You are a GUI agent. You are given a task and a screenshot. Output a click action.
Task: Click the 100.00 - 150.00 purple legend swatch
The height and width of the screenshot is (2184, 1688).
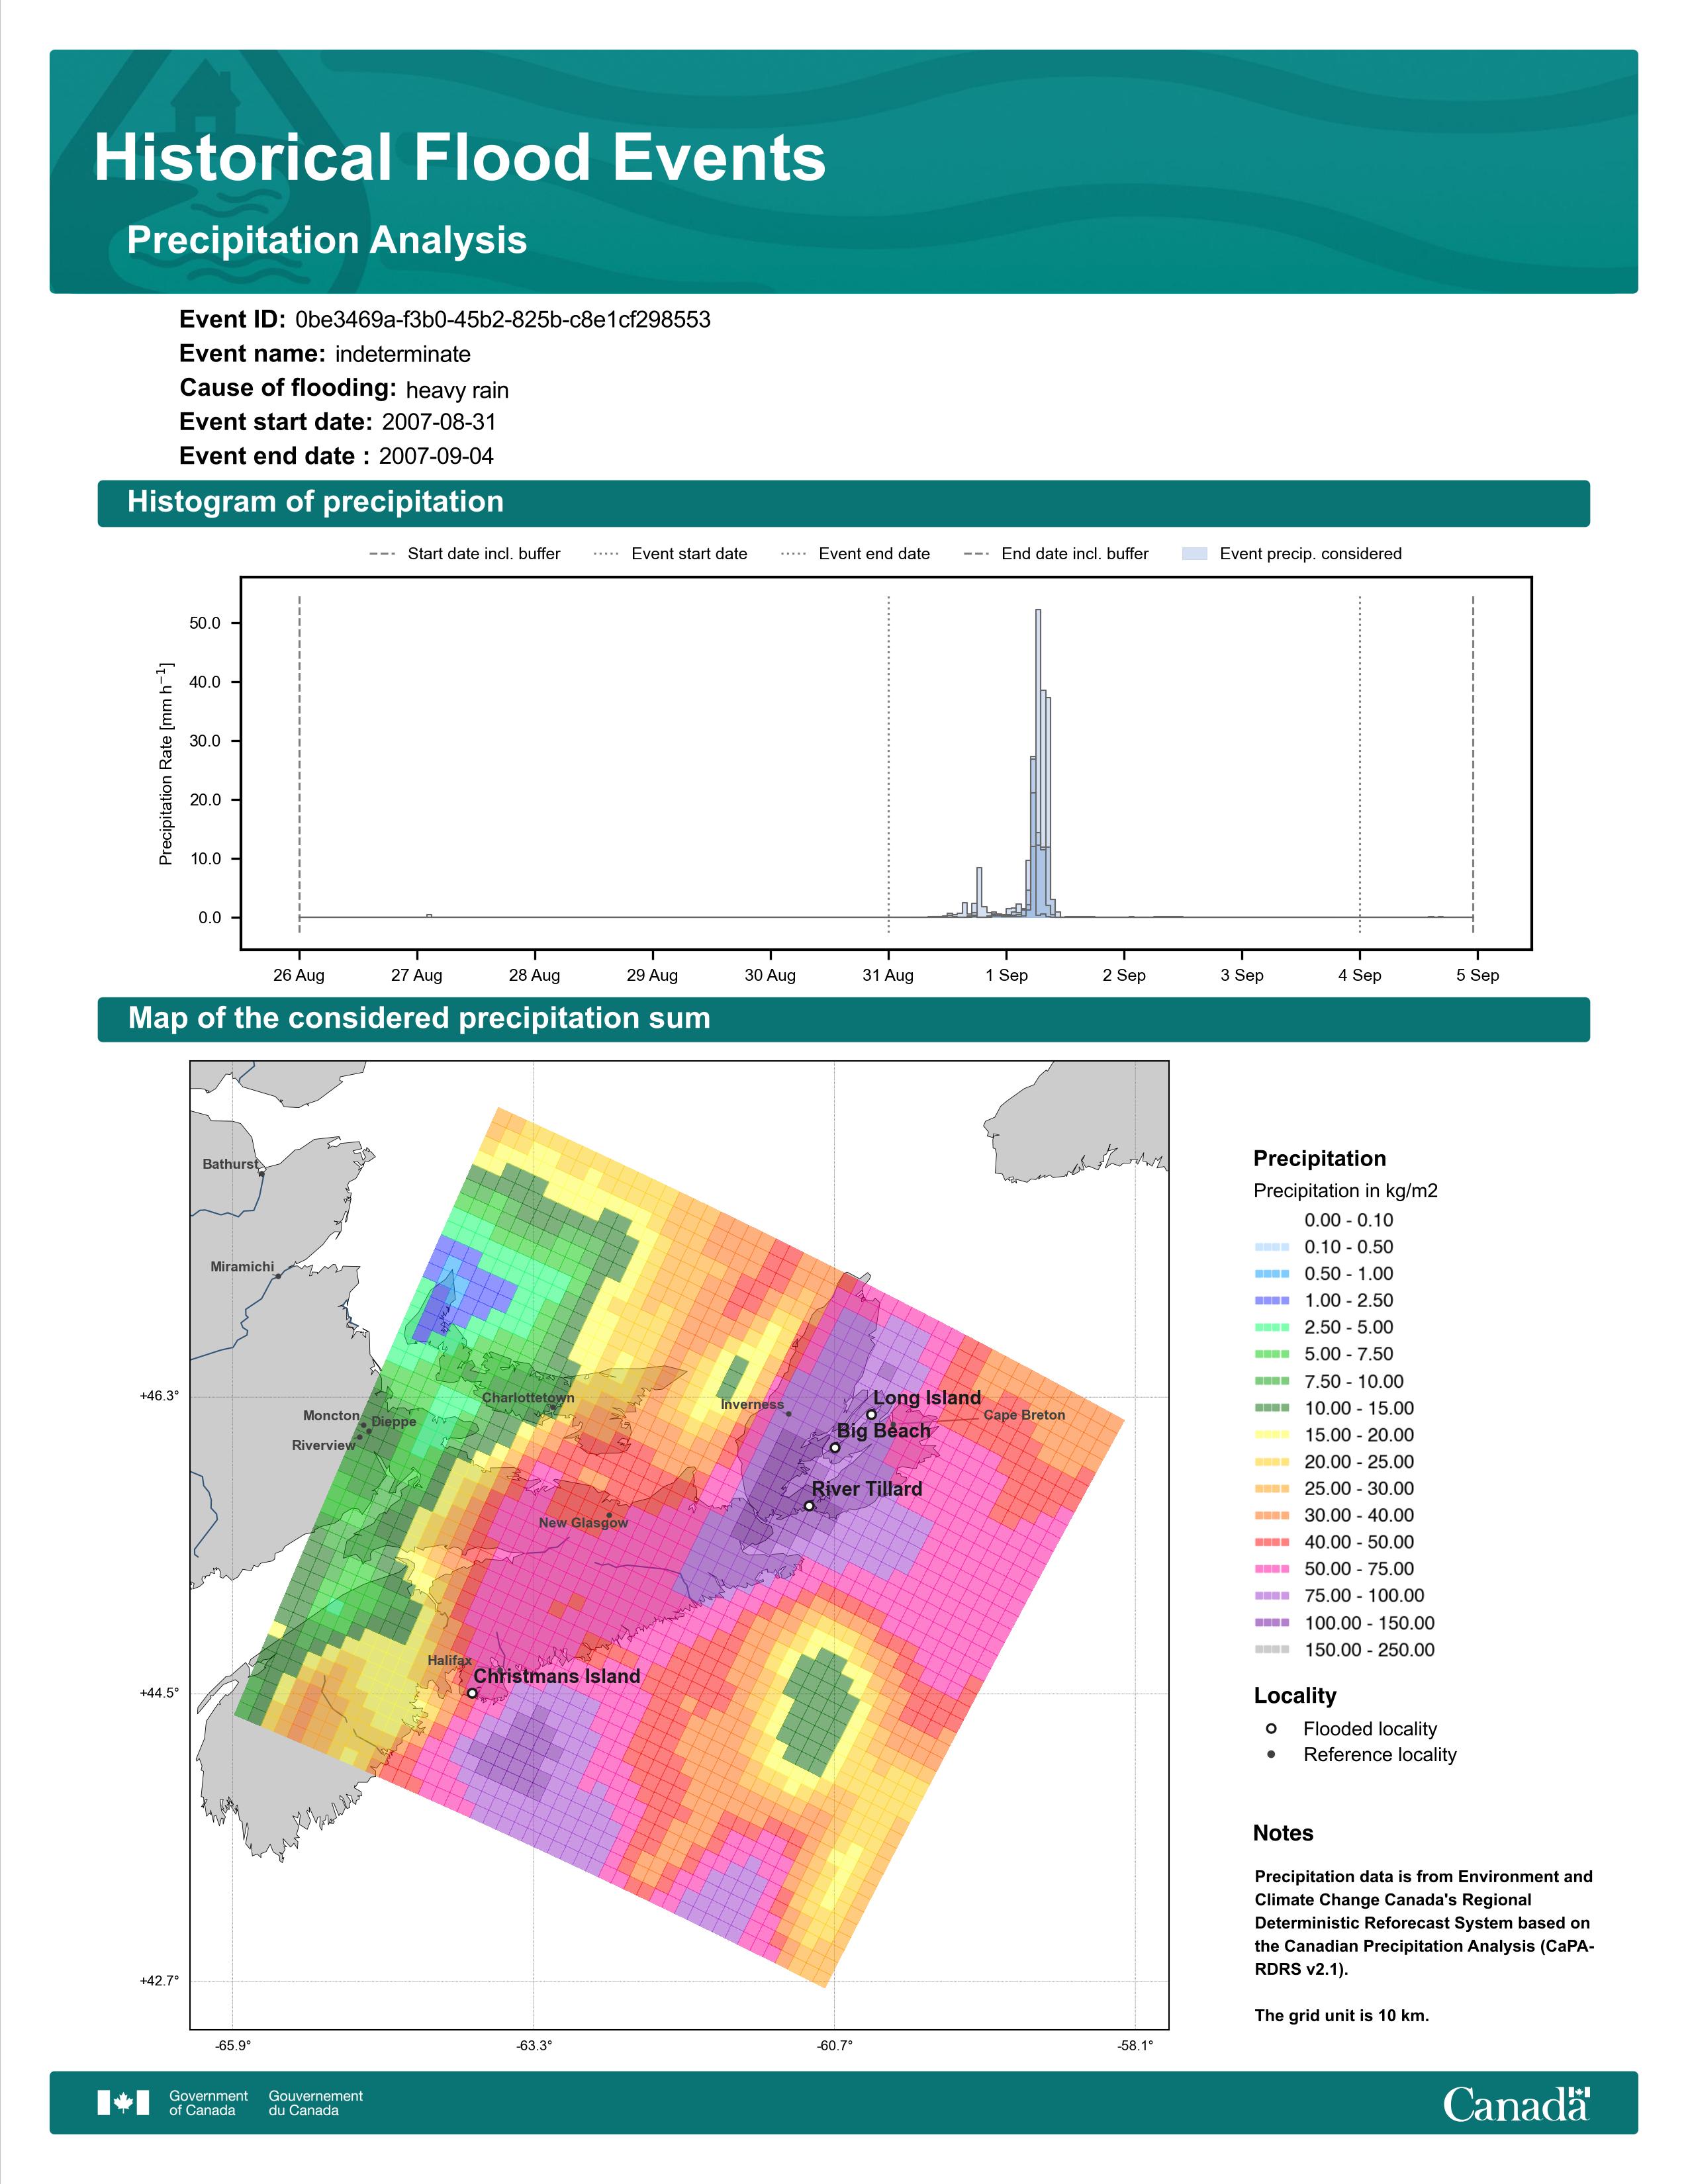pos(1272,1623)
